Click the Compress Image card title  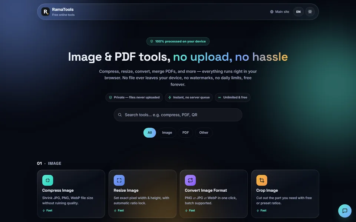click(x=58, y=191)
